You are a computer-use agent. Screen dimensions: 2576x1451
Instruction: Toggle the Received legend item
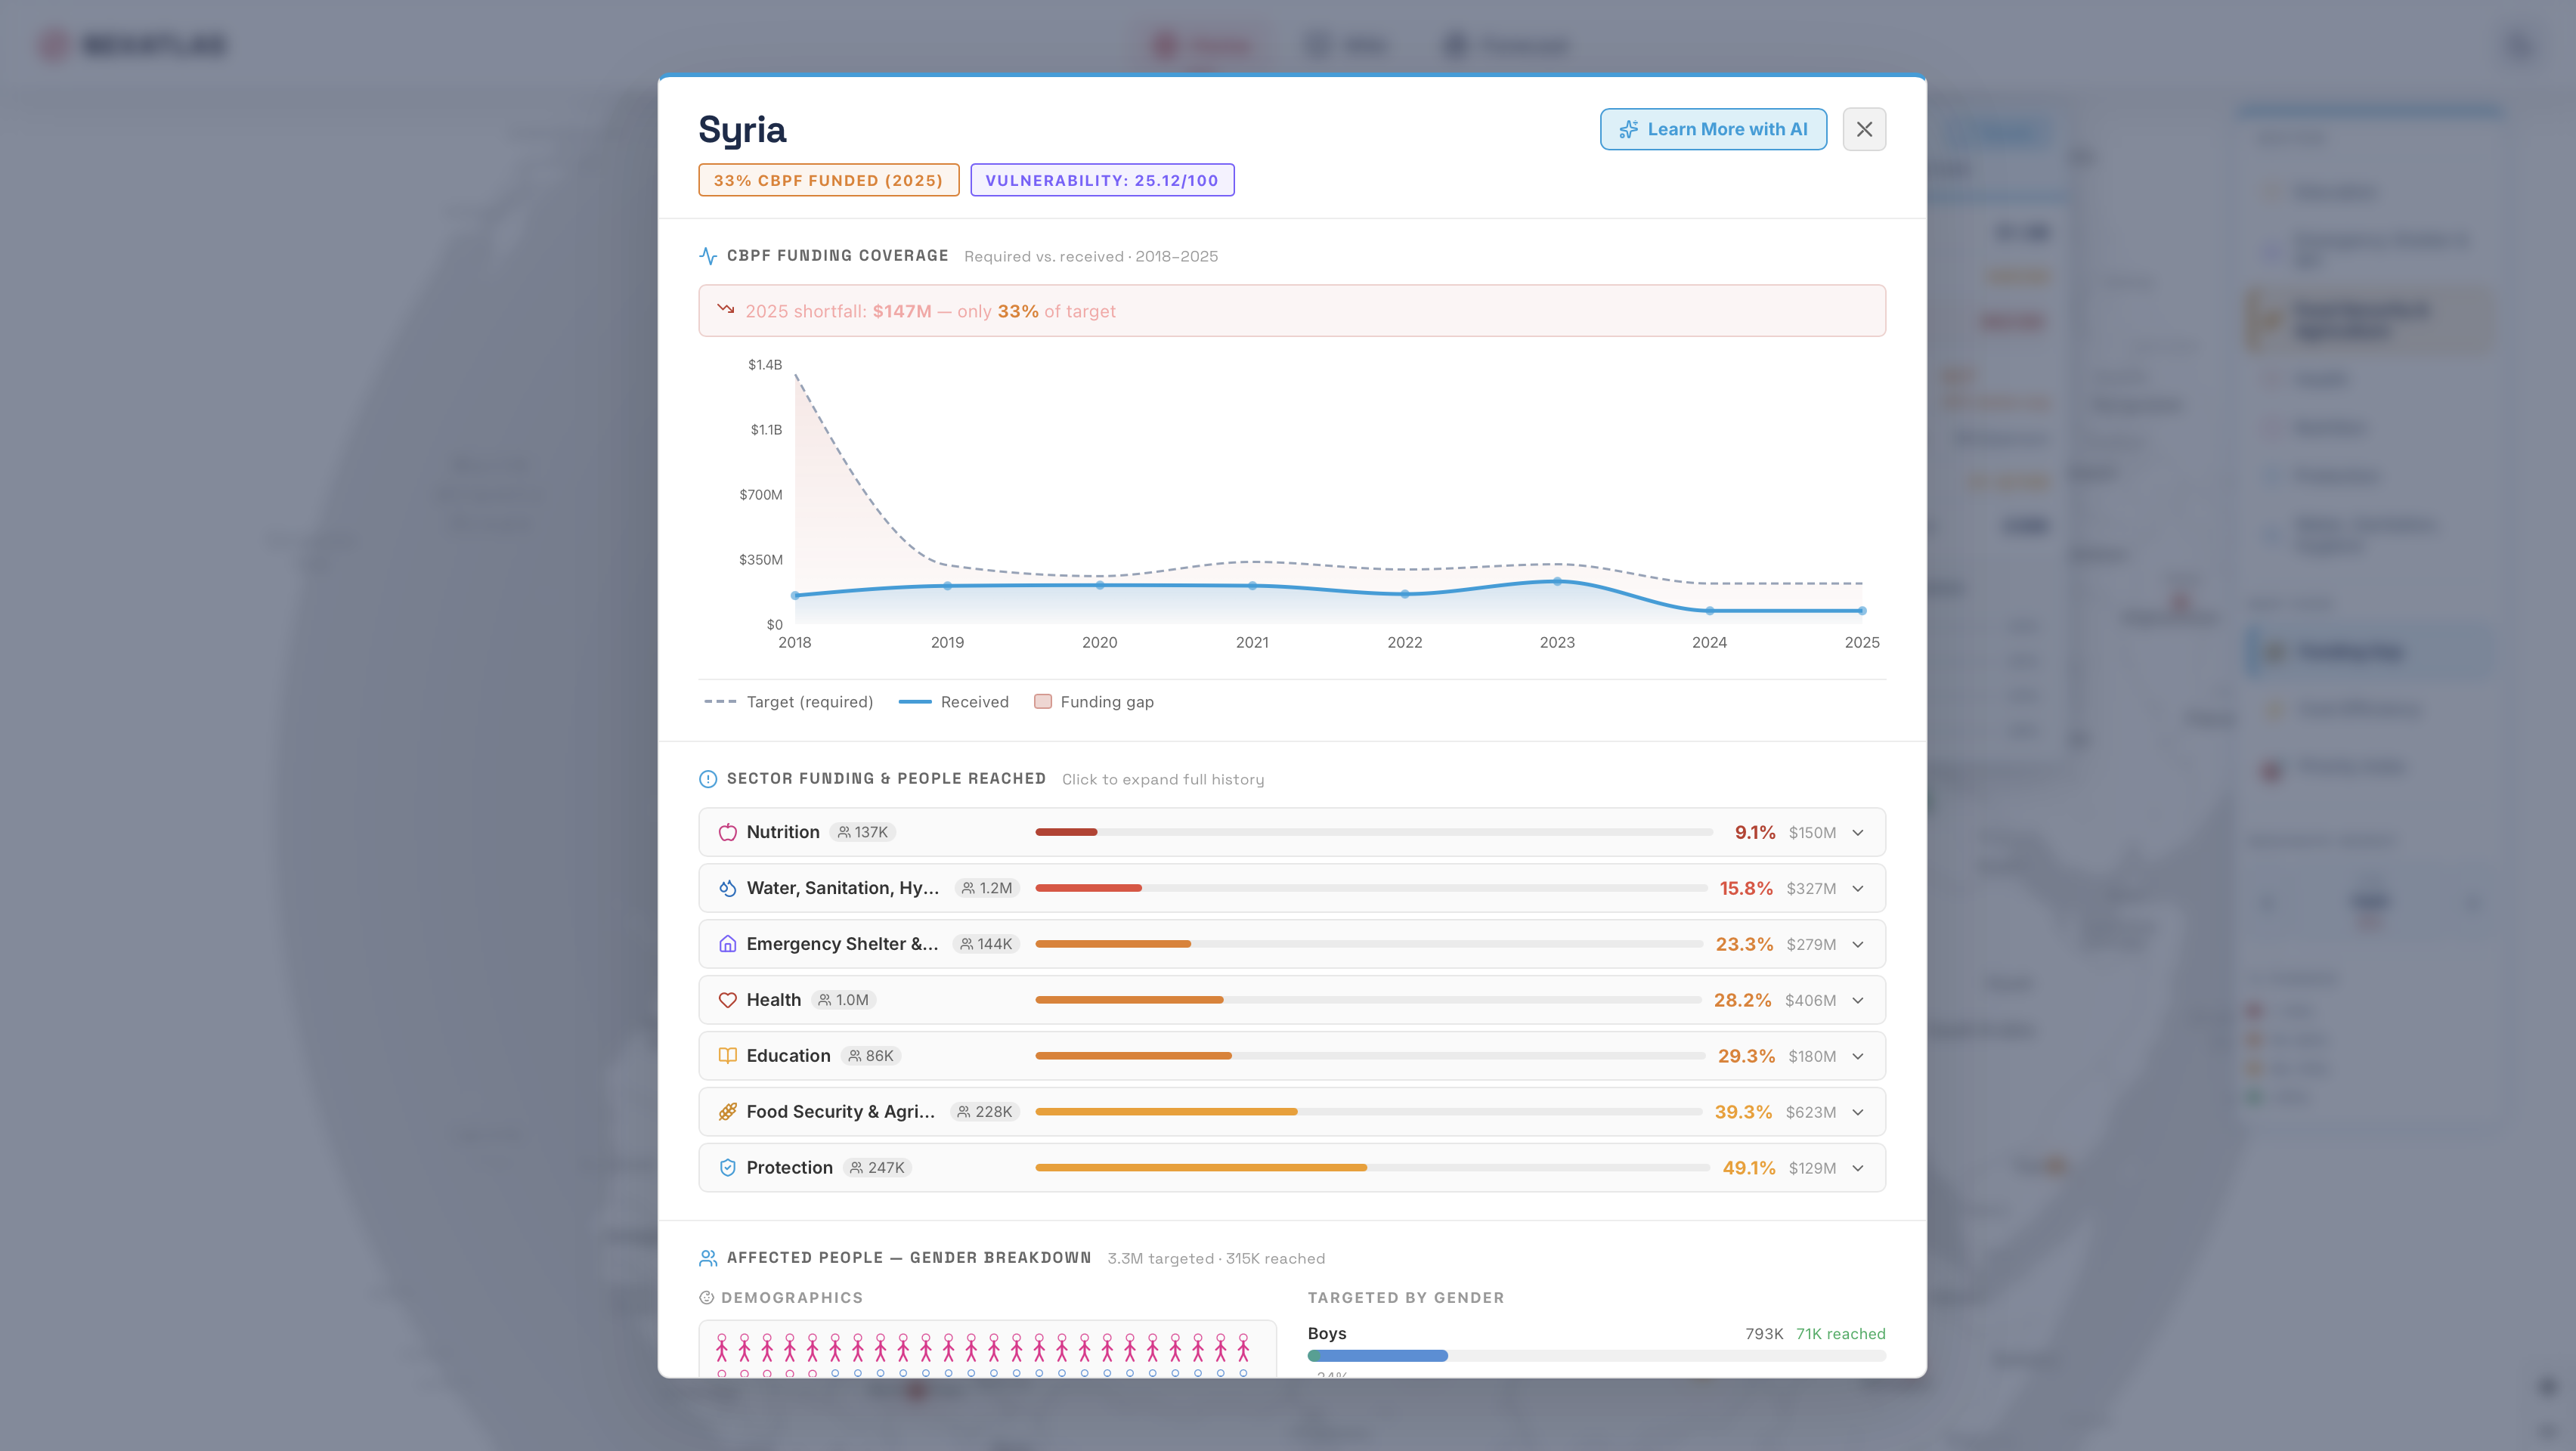pos(954,702)
